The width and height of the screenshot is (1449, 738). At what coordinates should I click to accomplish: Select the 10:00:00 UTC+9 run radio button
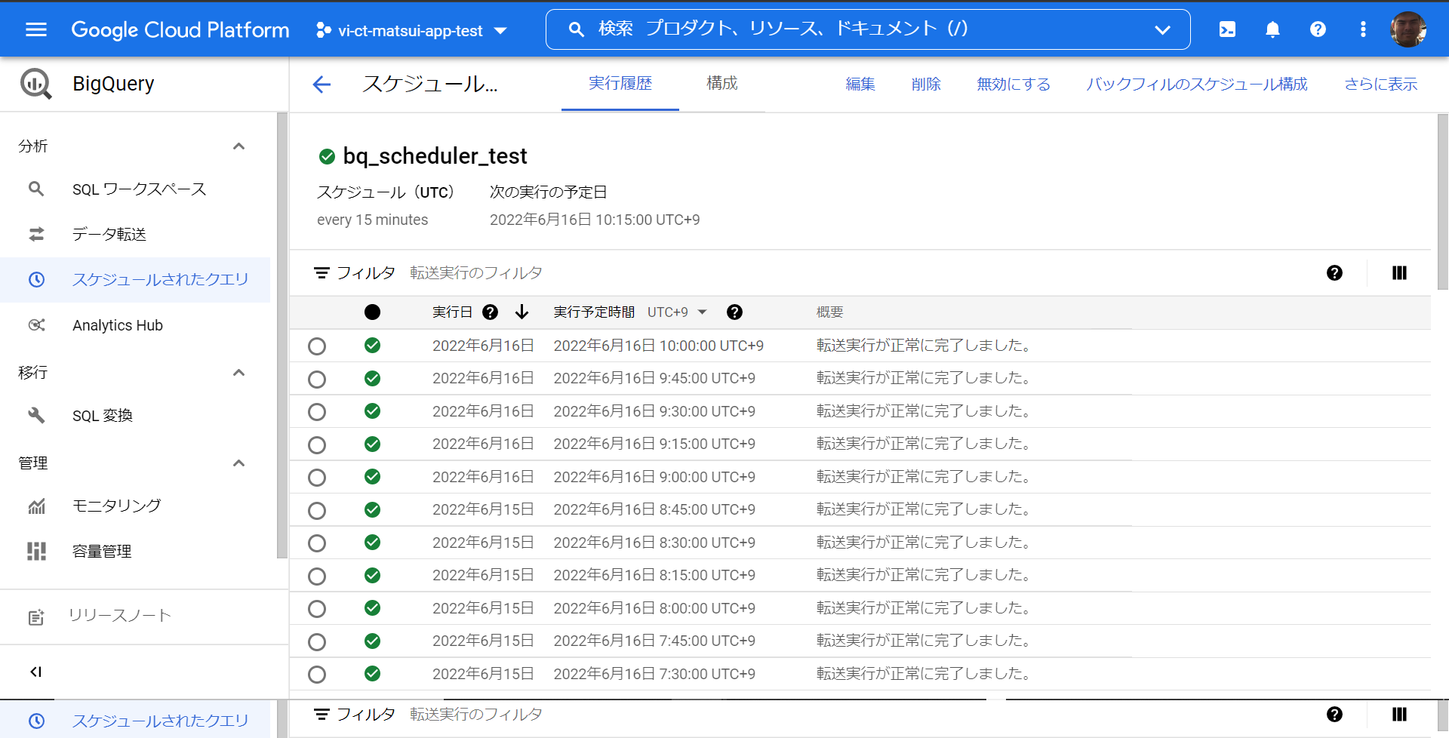click(x=317, y=346)
